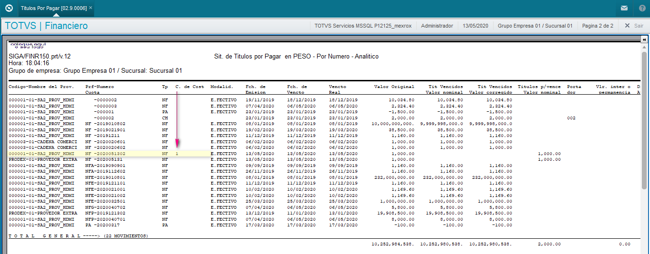Click title number NF -2019010802

105,124
